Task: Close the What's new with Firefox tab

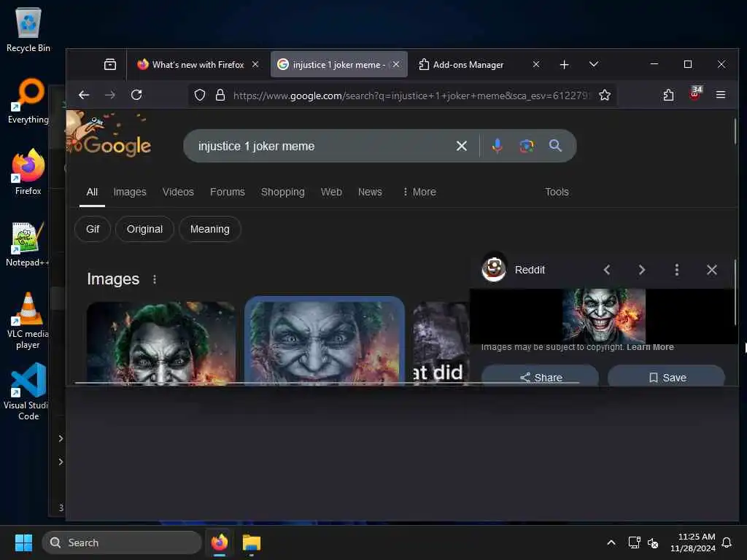Action: click(x=255, y=64)
